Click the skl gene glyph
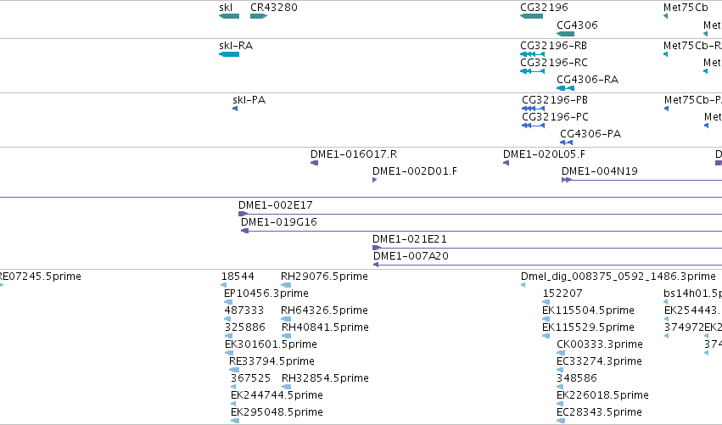 coord(229,16)
